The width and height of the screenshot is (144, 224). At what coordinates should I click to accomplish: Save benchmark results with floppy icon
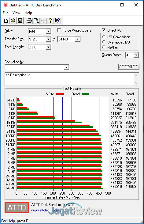20,21
